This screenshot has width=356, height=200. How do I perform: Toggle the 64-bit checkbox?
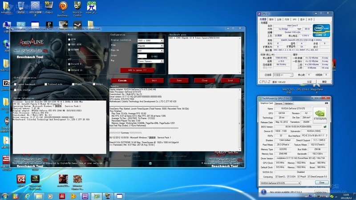click(94, 84)
